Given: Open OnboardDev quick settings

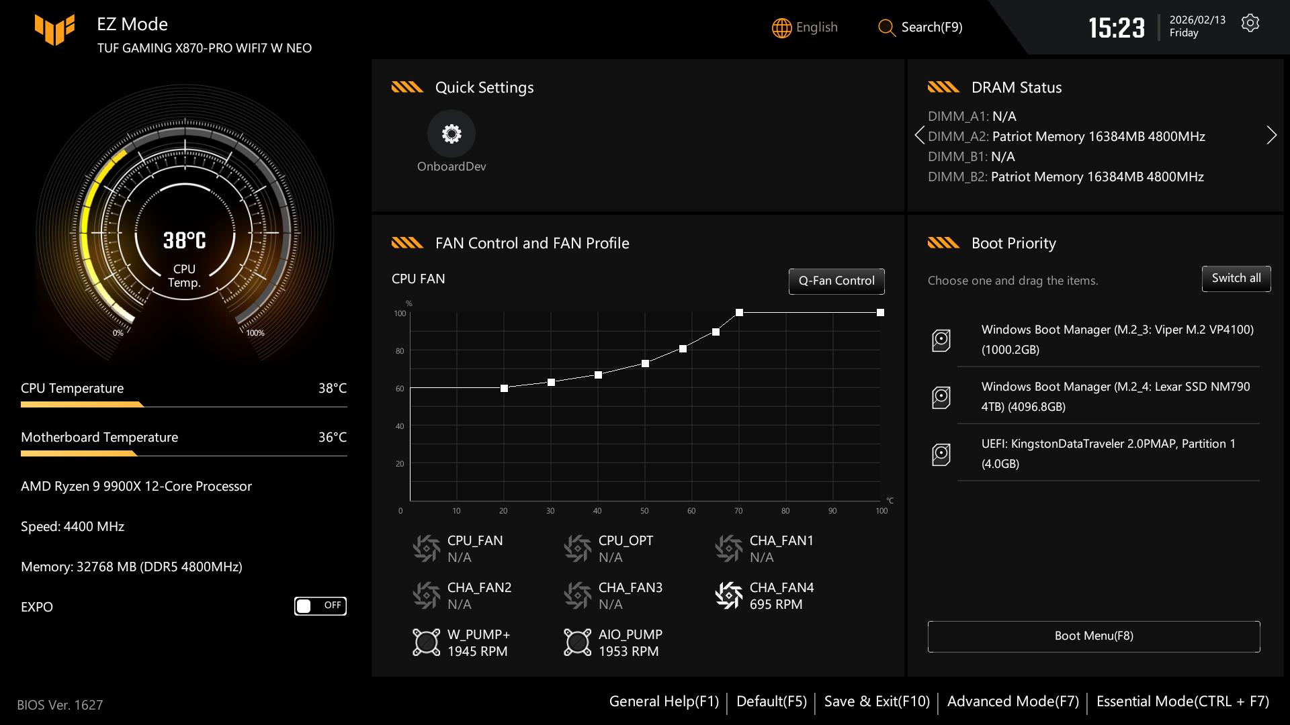Looking at the screenshot, I should pyautogui.click(x=451, y=134).
